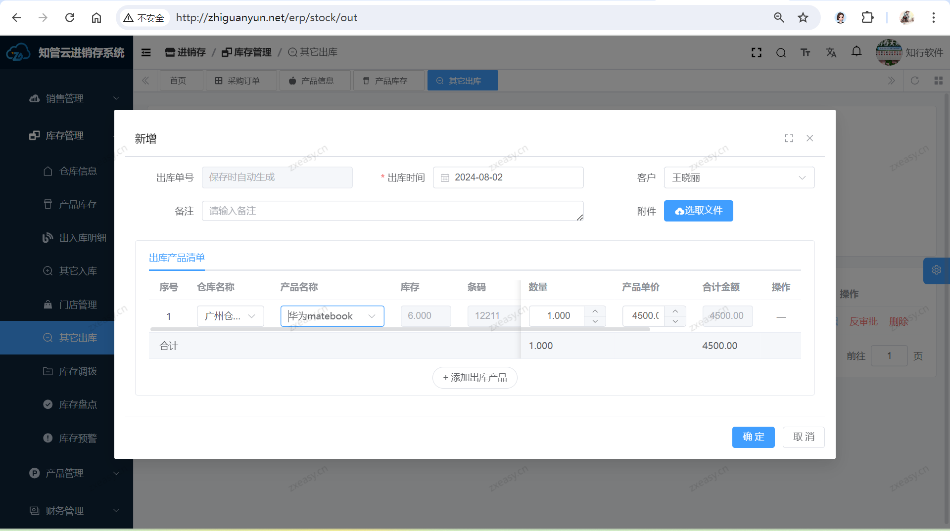Click the 备注 remark input field

click(392, 211)
